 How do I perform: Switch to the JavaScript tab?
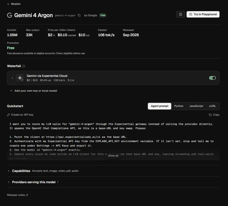pos(196,106)
